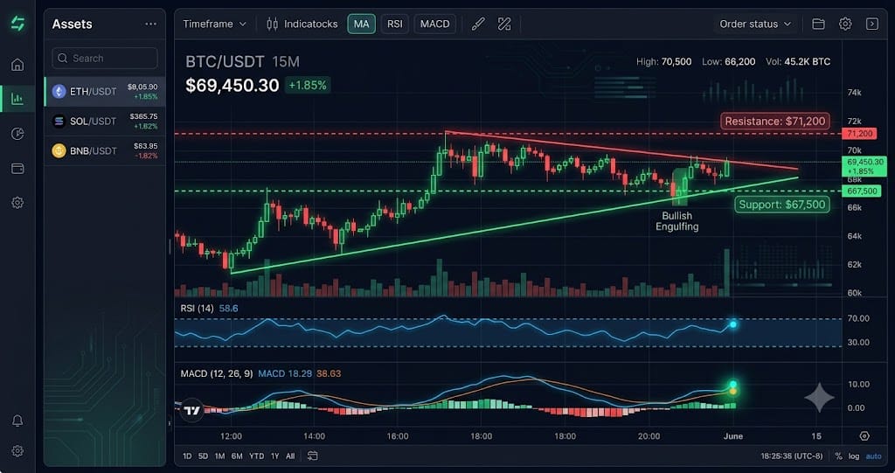Open the date range calendar icon
895x473 pixels.
pos(312,456)
